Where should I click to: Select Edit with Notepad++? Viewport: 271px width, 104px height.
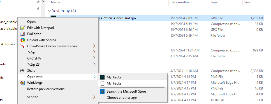tap(58, 28)
